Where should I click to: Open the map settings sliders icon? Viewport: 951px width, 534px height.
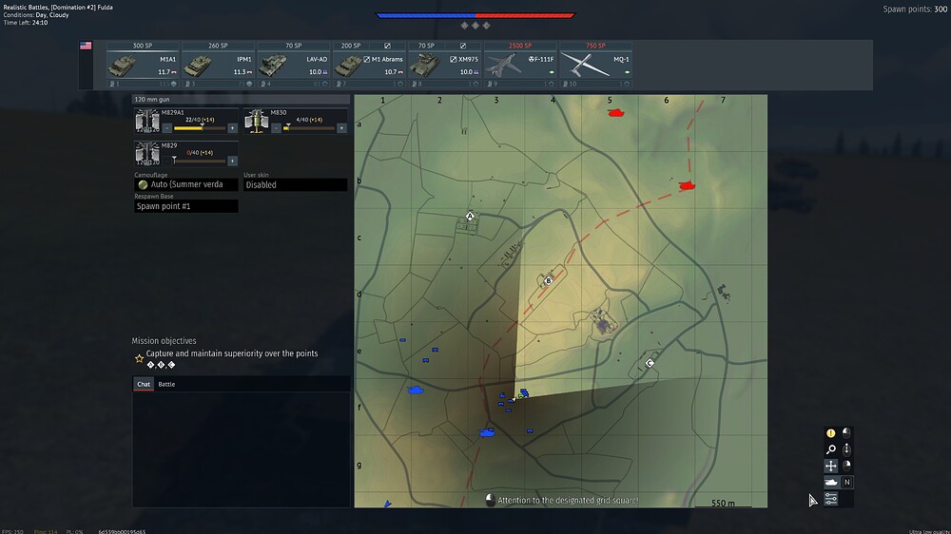831,499
